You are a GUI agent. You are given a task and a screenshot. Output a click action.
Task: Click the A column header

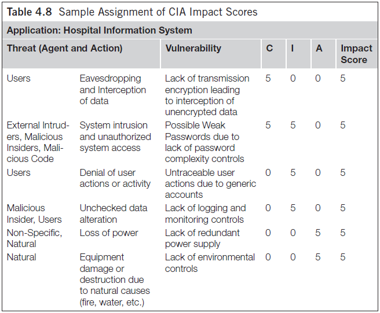(x=319, y=49)
